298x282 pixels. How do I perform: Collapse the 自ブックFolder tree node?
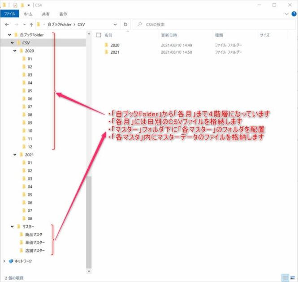click(9, 35)
